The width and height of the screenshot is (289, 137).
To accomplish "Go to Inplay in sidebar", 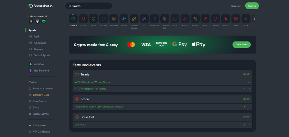I will (x=38, y=36).
